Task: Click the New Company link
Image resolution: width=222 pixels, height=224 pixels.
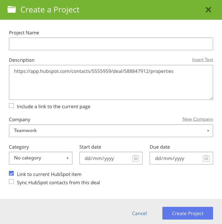Action: coord(198,119)
